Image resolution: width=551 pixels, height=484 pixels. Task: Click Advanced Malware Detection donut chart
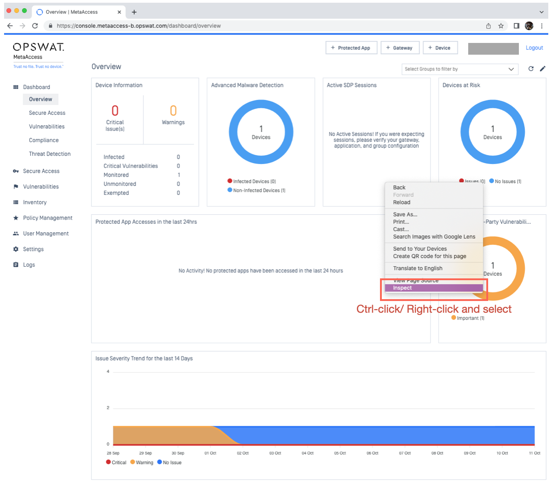[x=261, y=132]
